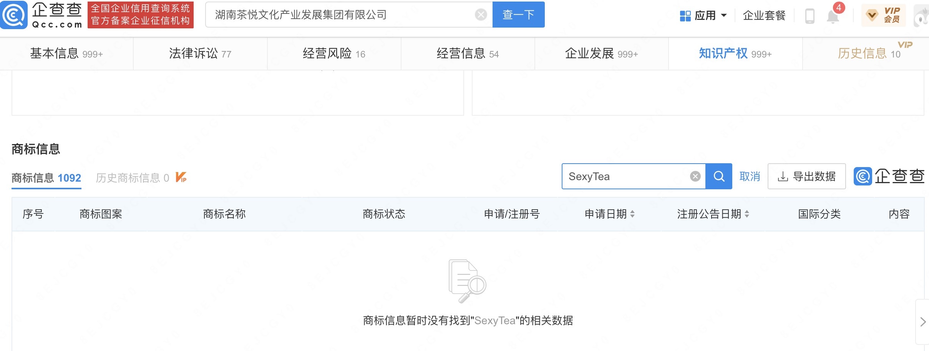Click the 商标名称 column header

coord(224,214)
